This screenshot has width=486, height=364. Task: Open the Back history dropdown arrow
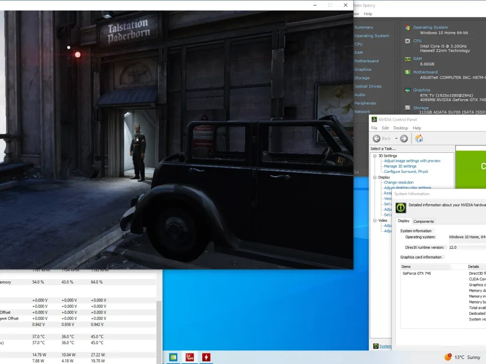396,138
